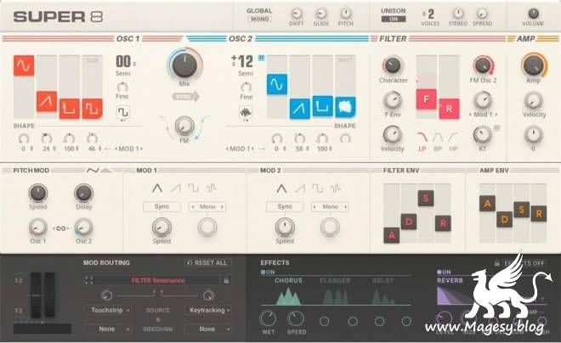Select square LFO shape in MOD 1
561x343 pixels.
point(193,188)
